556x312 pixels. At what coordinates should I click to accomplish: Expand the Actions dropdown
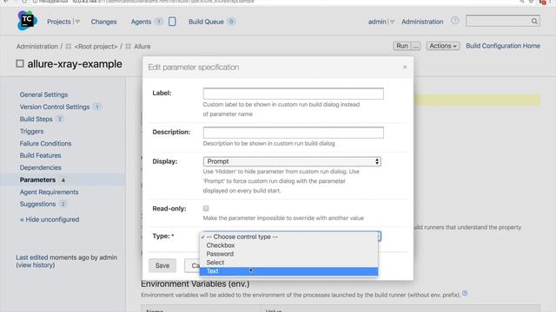(443, 46)
